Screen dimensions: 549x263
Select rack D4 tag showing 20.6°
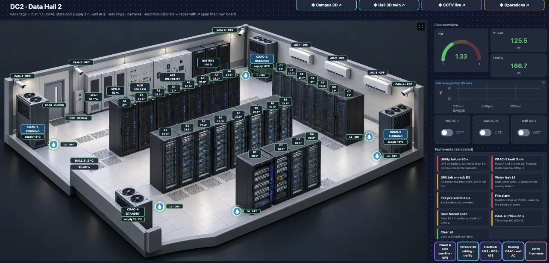(311, 136)
